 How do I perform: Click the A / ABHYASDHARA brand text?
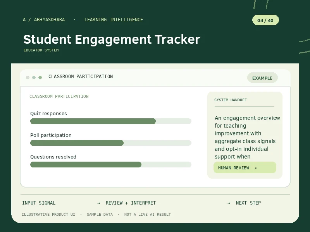pos(44,20)
